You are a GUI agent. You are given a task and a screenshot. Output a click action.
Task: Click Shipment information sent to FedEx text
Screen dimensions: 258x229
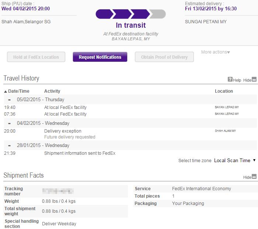pos(80,153)
